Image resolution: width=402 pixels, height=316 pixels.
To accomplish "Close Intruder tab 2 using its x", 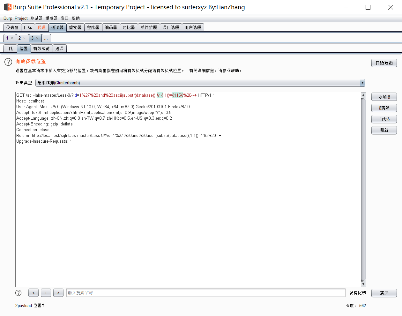I will (24, 38).
